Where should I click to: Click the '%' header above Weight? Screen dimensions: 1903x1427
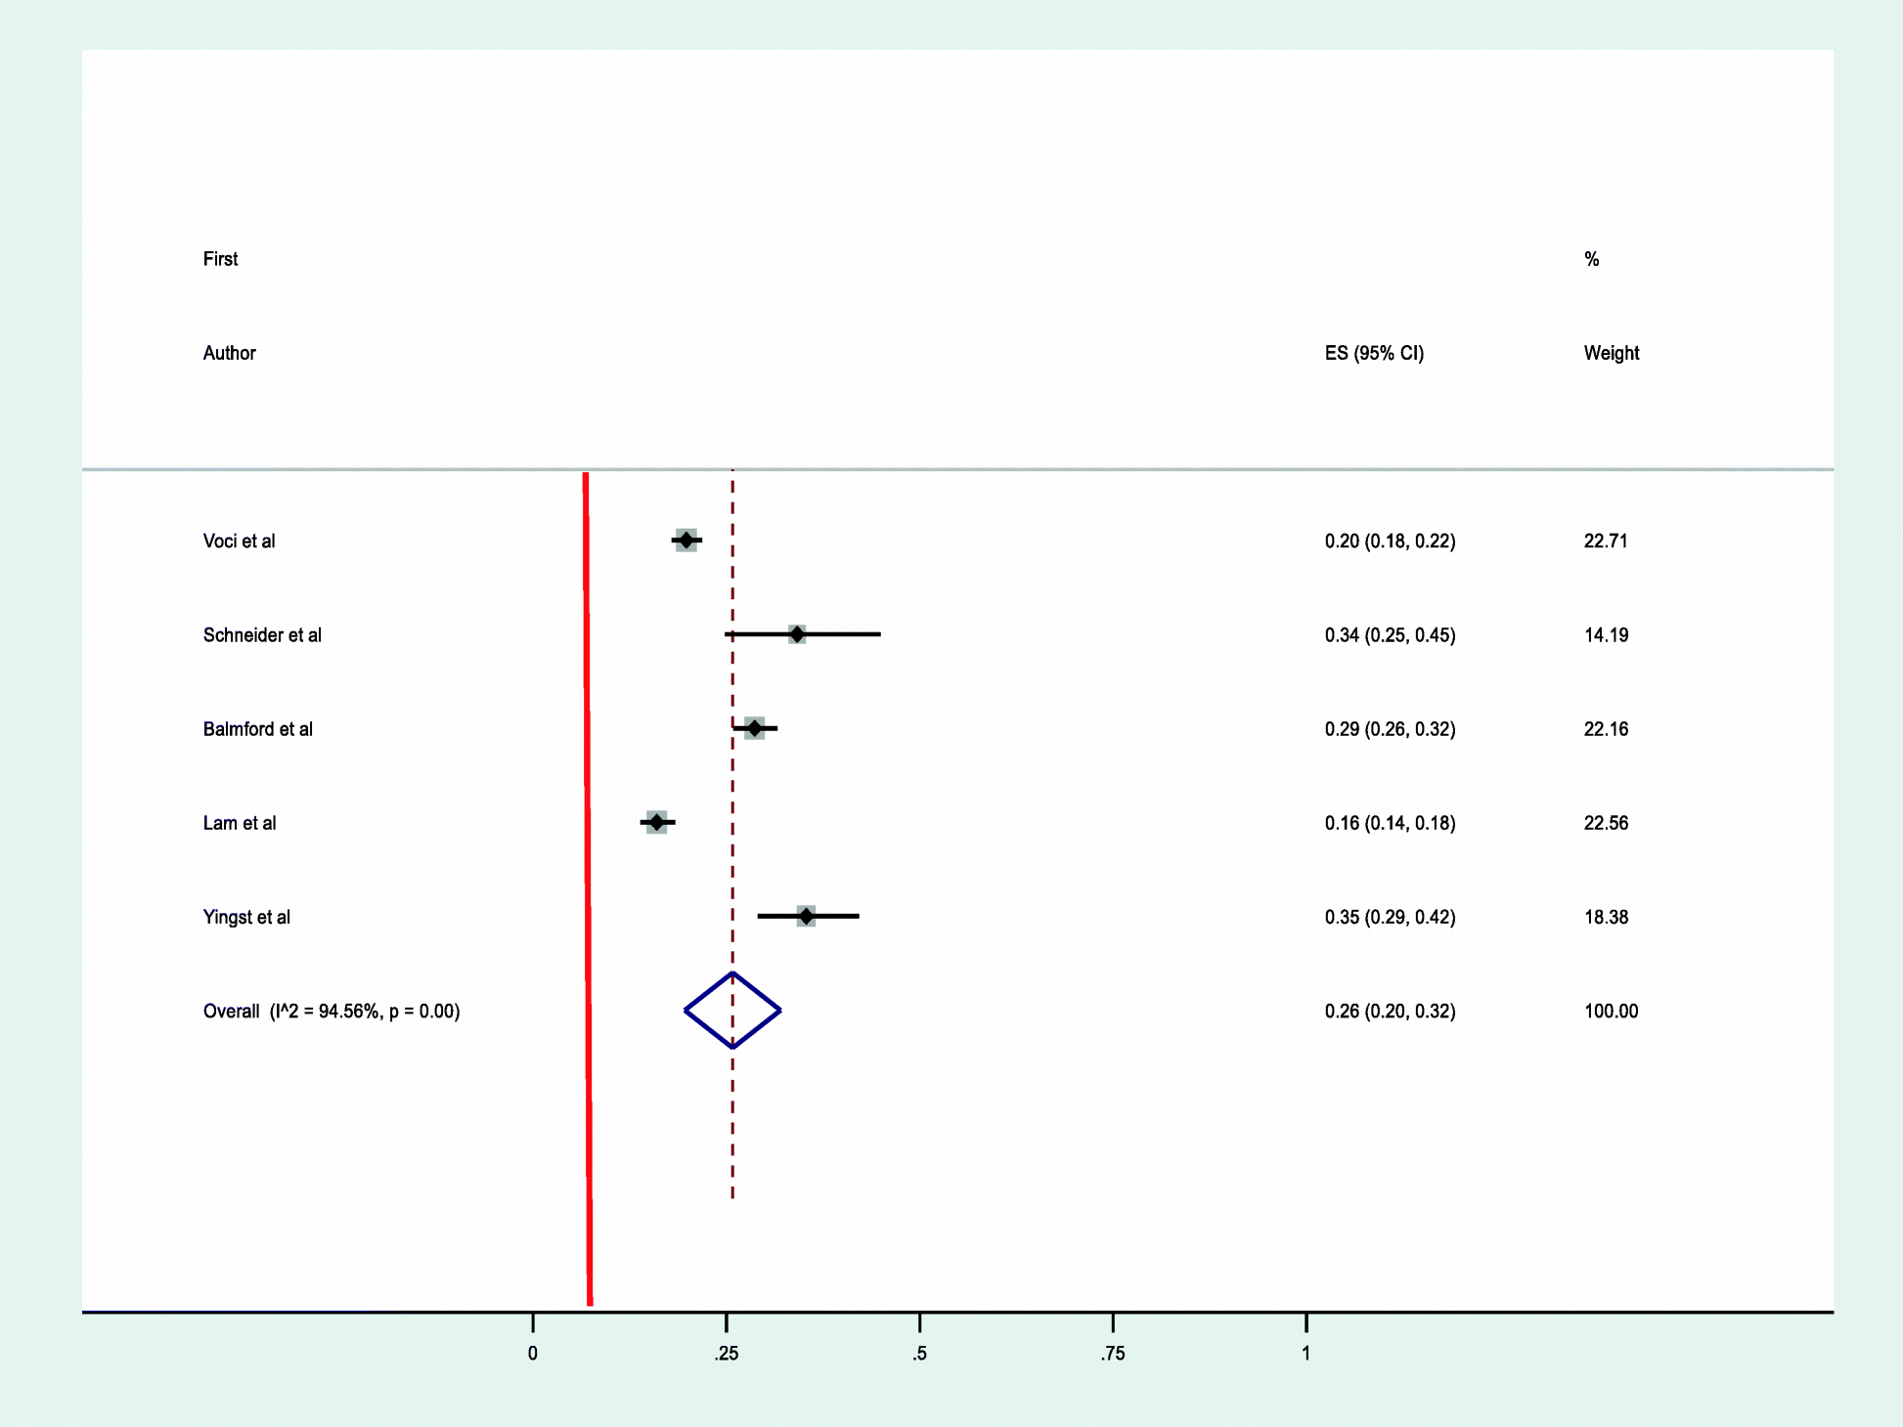(1591, 259)
